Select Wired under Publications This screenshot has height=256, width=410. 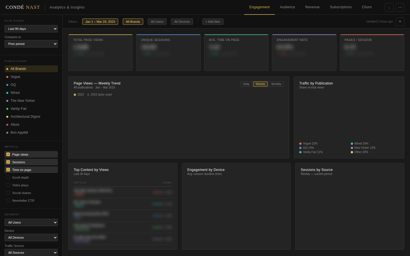click(x=15, y=92)
